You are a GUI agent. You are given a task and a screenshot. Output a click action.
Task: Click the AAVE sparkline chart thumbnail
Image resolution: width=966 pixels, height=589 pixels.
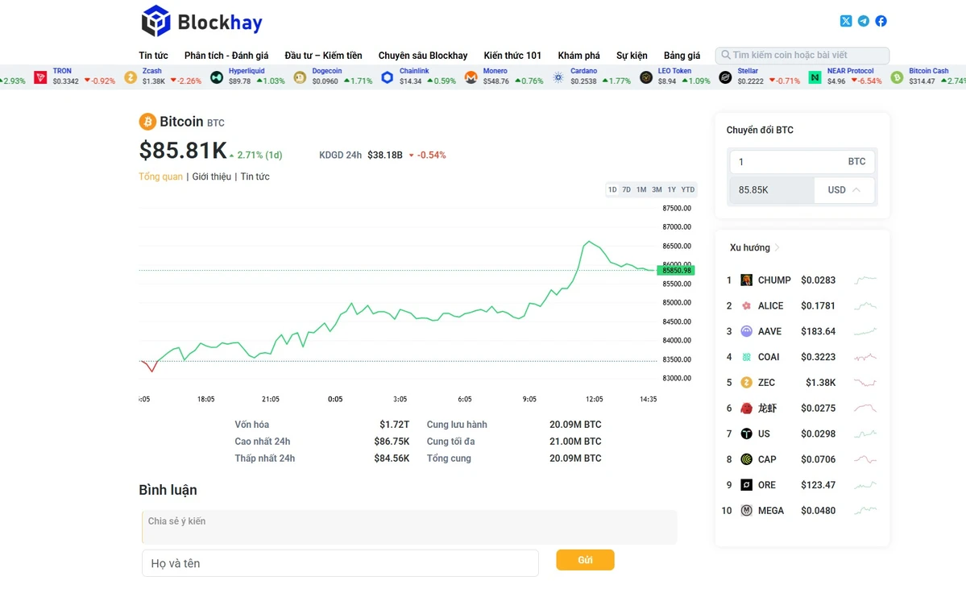(865, 331)
